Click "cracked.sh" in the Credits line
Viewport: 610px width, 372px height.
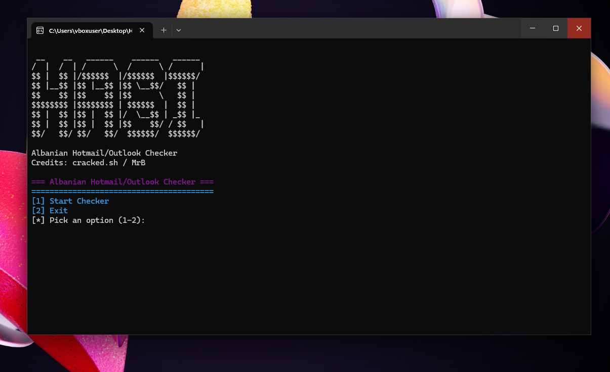point(95,163)
